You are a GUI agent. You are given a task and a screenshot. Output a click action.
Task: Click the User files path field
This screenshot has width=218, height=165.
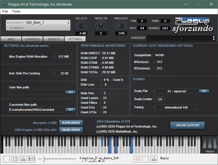tap(37, 92)
